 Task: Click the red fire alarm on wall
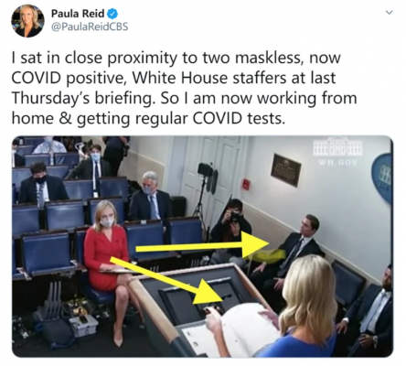point(246,184)
